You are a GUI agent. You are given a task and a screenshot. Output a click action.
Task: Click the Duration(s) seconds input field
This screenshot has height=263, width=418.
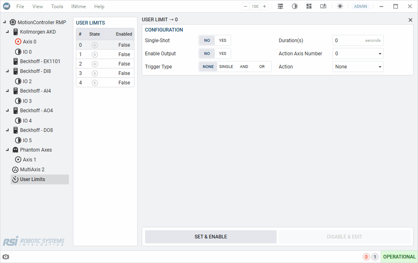click(358, 41)
